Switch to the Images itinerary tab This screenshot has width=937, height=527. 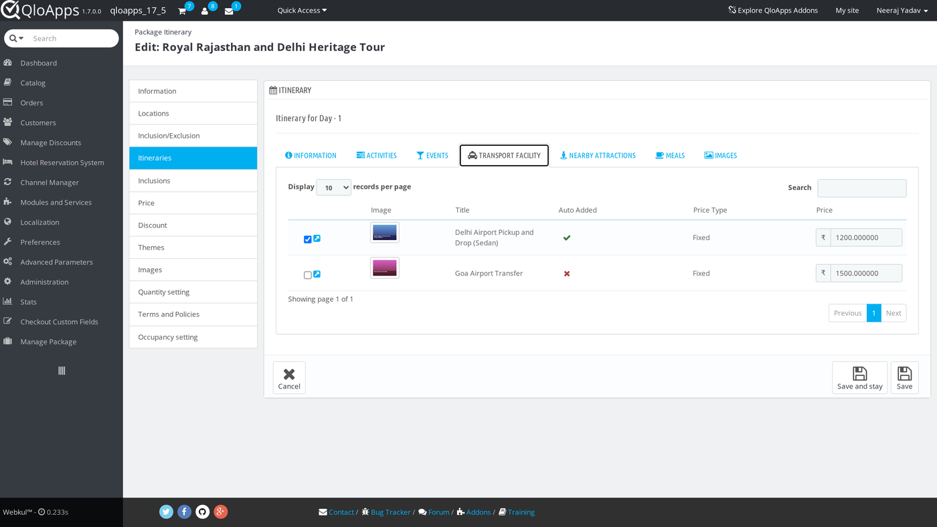pos(721,155)
